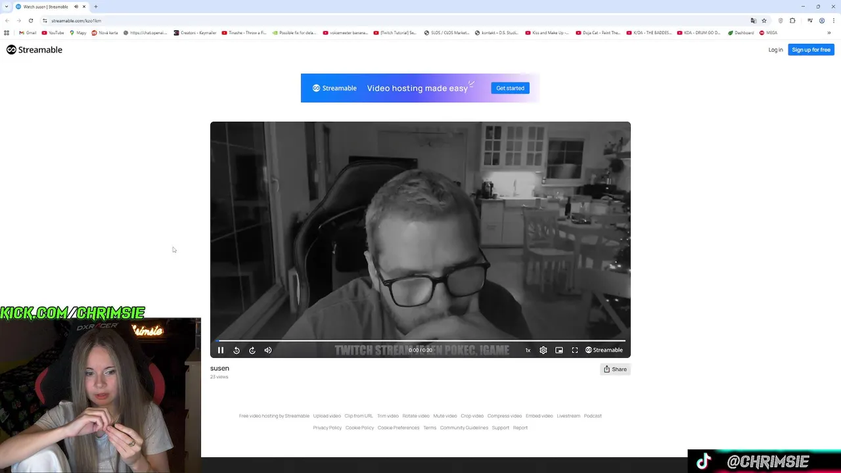Viewport: 841px width, 473px height.
Task: Open MEGA bookmark
Action: [x=768, y=33]
